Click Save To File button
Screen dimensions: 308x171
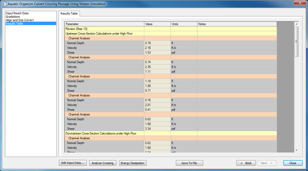[189, 163]
